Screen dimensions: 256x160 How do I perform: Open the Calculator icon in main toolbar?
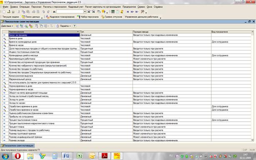[x=113, y=12]
